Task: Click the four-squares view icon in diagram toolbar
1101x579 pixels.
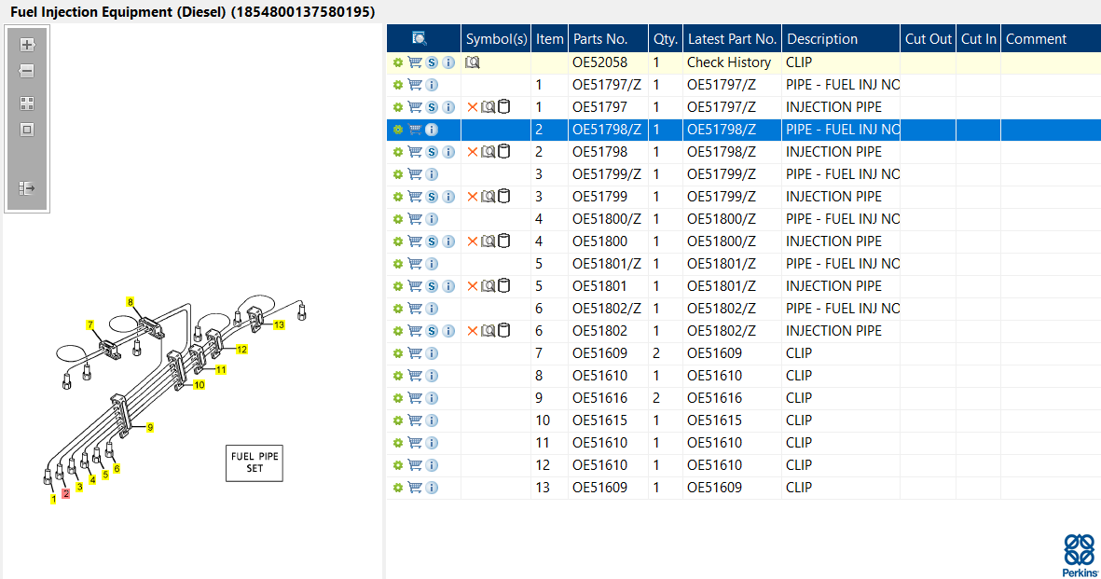Action: (27, 103)
